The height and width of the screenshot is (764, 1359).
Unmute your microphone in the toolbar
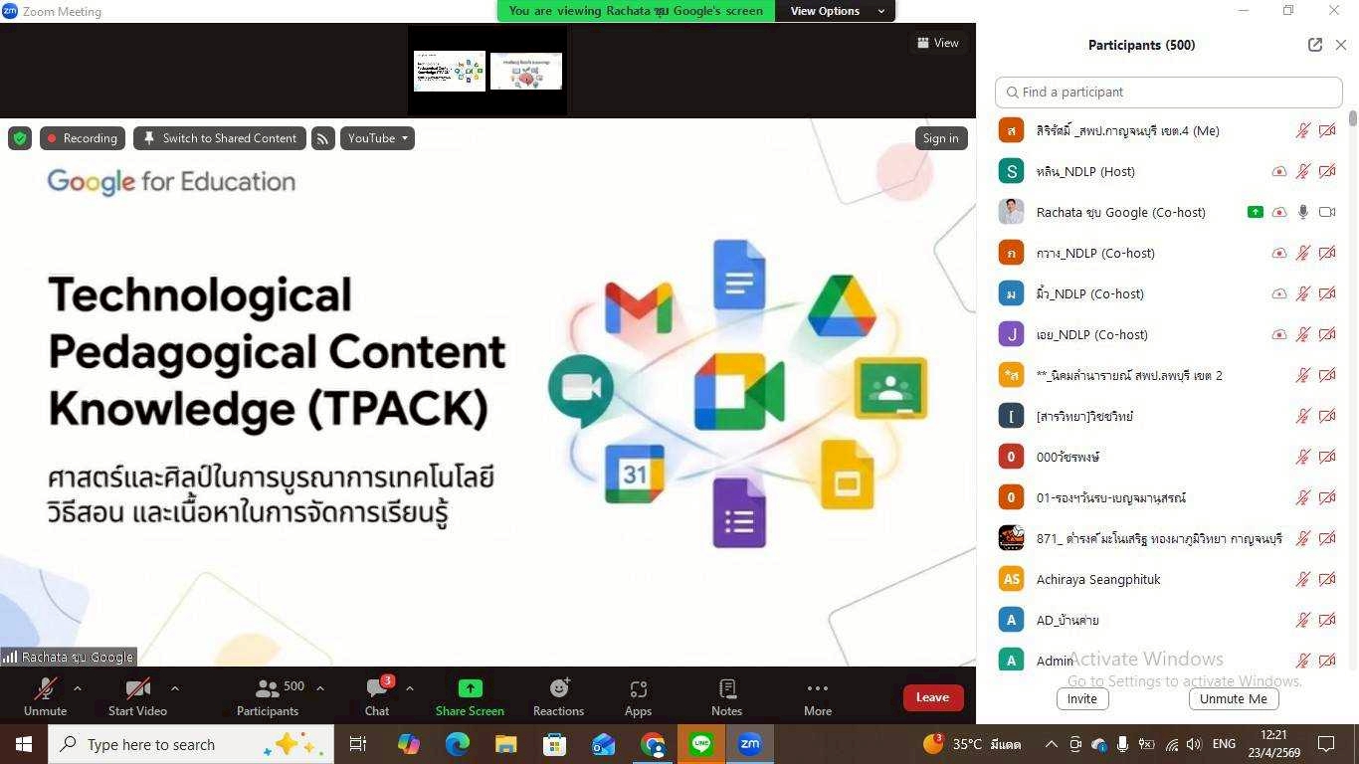point(45,697)
